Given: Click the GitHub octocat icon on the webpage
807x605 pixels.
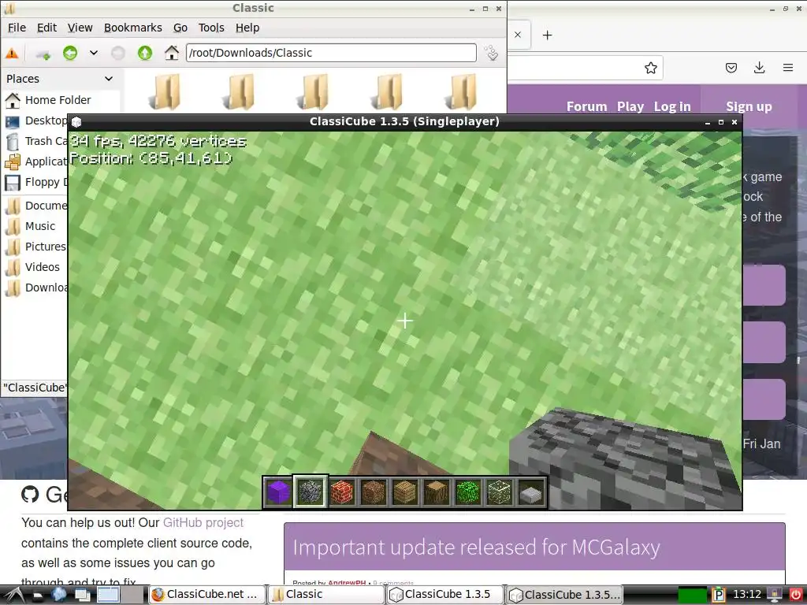Looking at the screenshot, I should (x=31, y=495).
